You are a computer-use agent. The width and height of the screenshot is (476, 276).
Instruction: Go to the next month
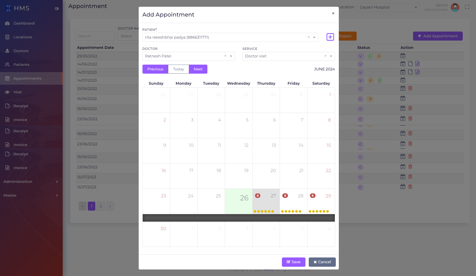[198, 69]
